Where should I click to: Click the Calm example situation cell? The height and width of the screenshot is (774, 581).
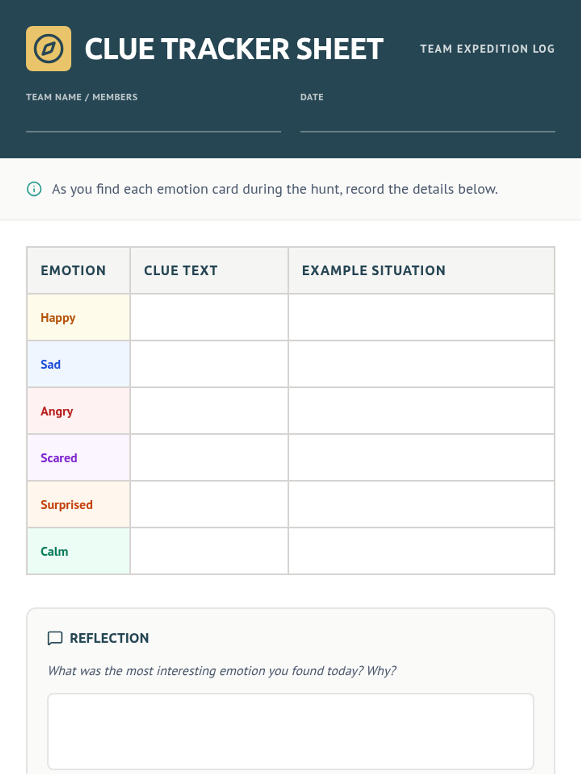pos(421,551)
